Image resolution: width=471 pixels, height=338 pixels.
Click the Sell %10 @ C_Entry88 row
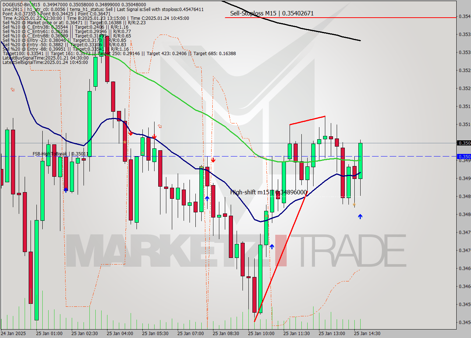(67, 36)
